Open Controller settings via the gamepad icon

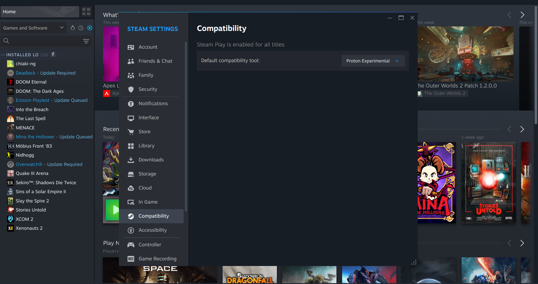[131, 245]
